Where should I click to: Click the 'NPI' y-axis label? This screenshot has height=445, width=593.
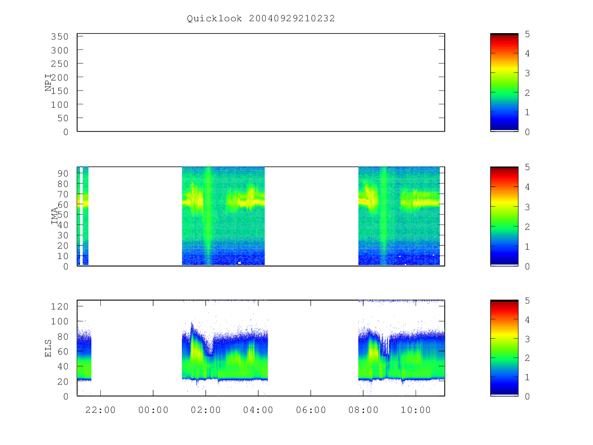pyautogui.click(x=48, y=83)
